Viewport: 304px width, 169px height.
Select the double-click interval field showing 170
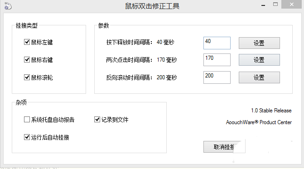tap(217, 60)
